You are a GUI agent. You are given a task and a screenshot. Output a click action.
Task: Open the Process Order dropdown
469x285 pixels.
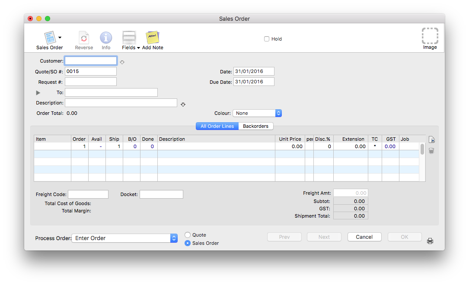(124, 238)
